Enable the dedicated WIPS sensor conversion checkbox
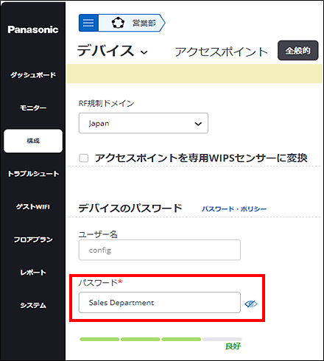 (84, 158)
